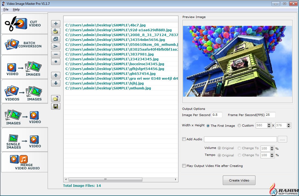Click the minus icon to remove file
The height and width of the screenshot is (196, 299).
coord(56,54)
